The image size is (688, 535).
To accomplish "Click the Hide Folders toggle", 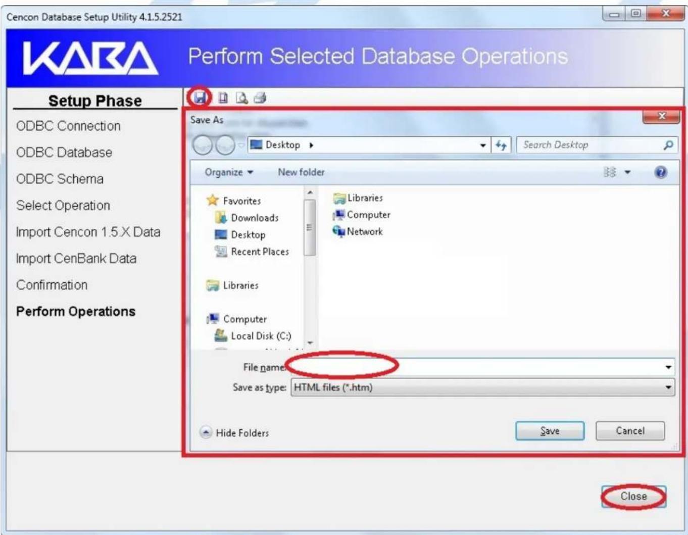I will [x=234, y=432].
